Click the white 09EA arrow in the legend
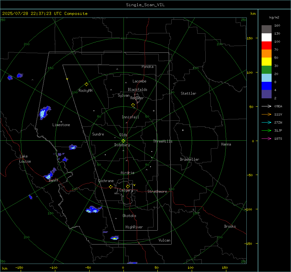This screenshot has width=291, height=272. (x=266, y=106)
